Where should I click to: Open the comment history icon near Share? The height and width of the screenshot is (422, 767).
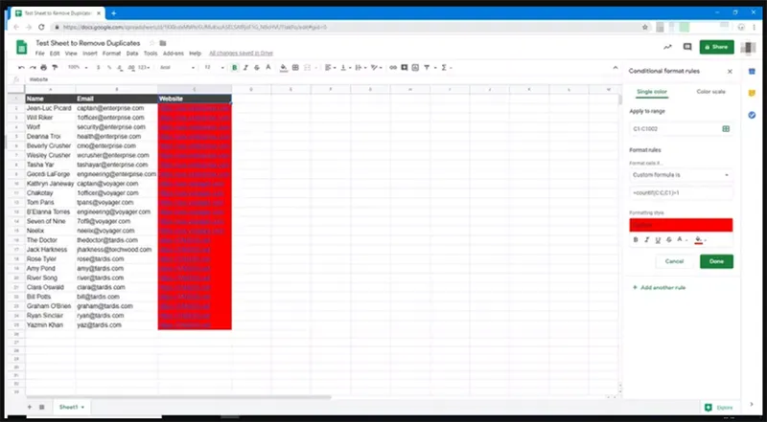687,47
